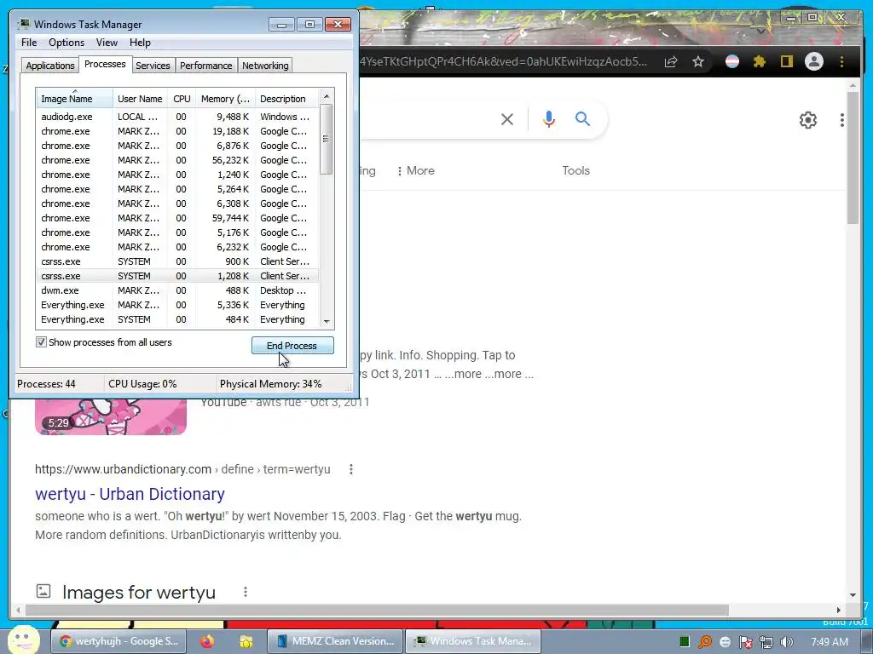Image resolution: width=873 pixels, height=654 pixels.
Task: Click the Task Manager CPU tray icon
Action: click(x=685, y=642)
